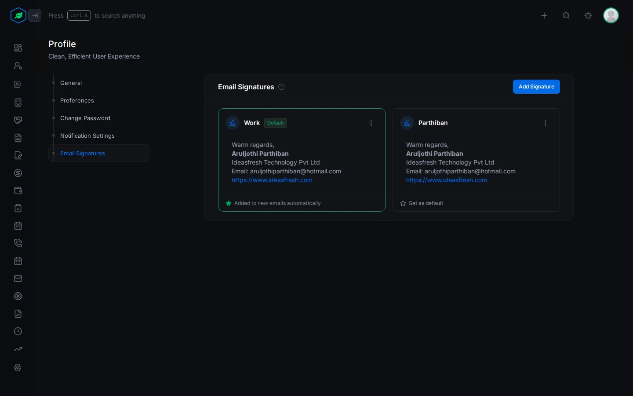Open ideasfresh.com link in Work signature

[x=272, y=180]
